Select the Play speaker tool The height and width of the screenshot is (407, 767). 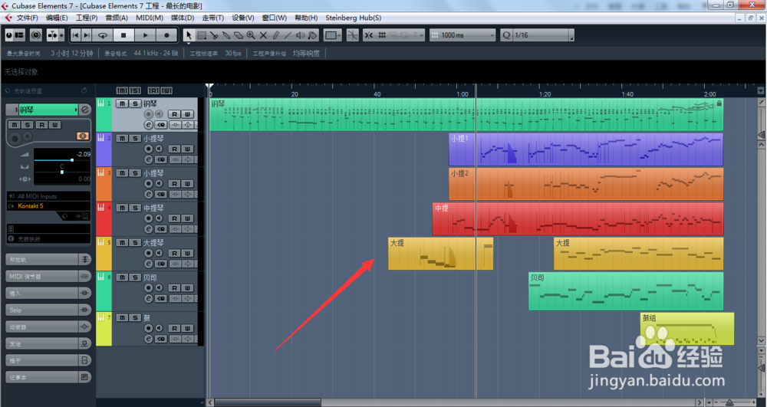[300, 35]
